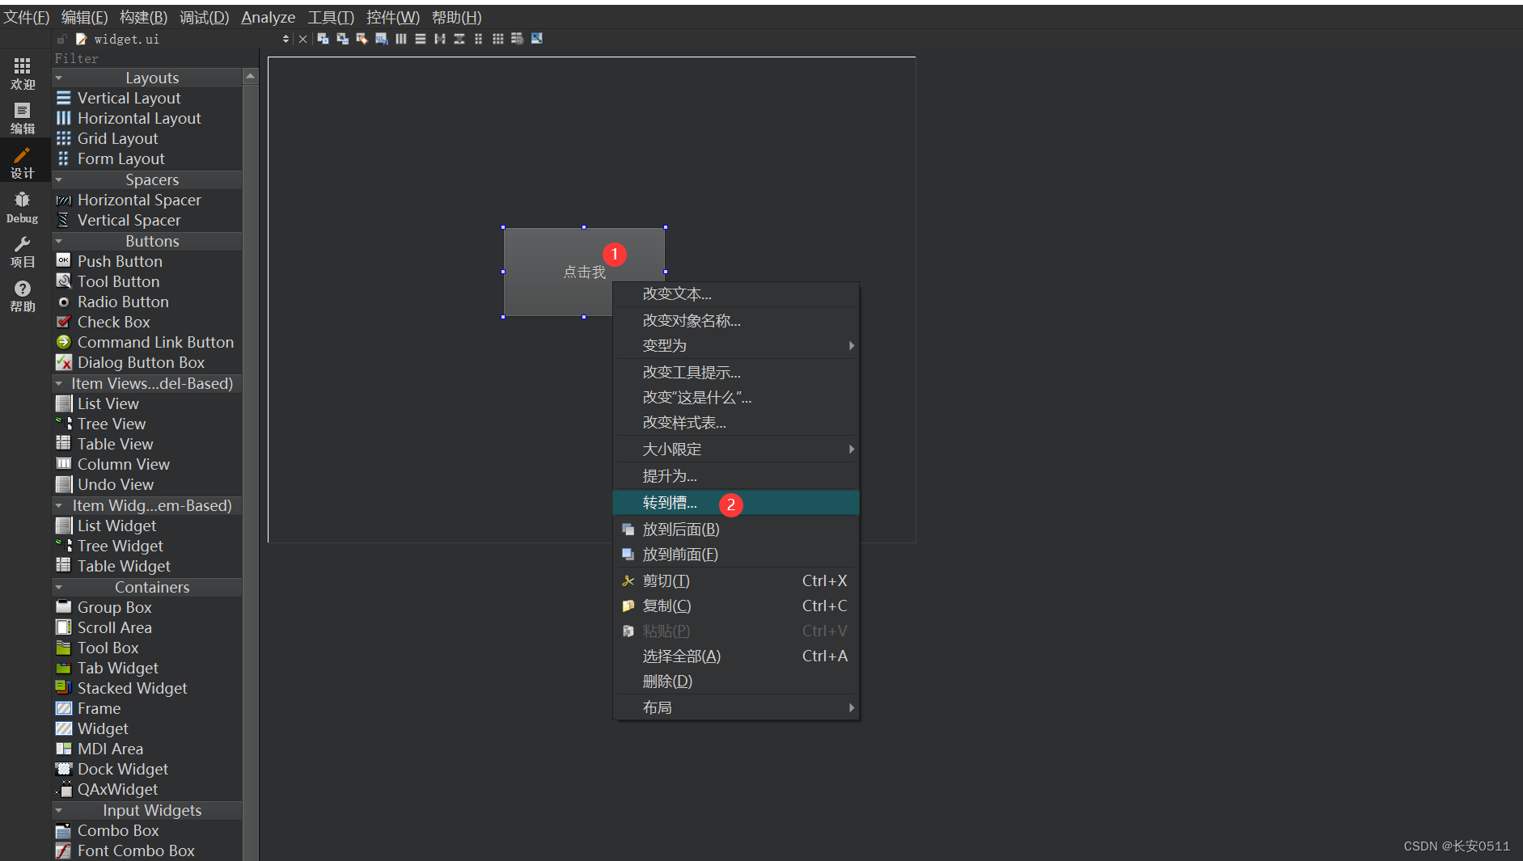Open the 构建(B) menu
1523x861 pixels.
tap(143, 17)
